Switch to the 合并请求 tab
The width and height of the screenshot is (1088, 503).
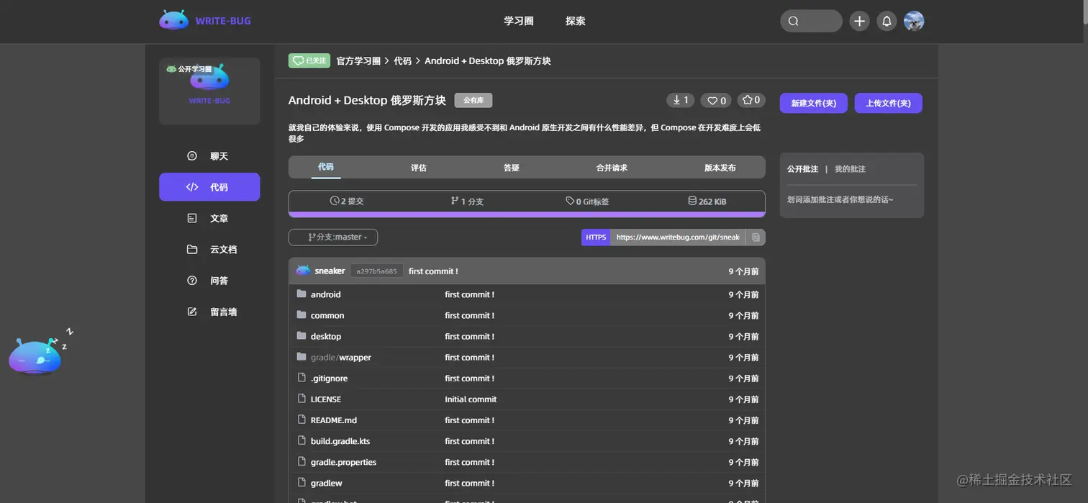(x=612, y=168)
